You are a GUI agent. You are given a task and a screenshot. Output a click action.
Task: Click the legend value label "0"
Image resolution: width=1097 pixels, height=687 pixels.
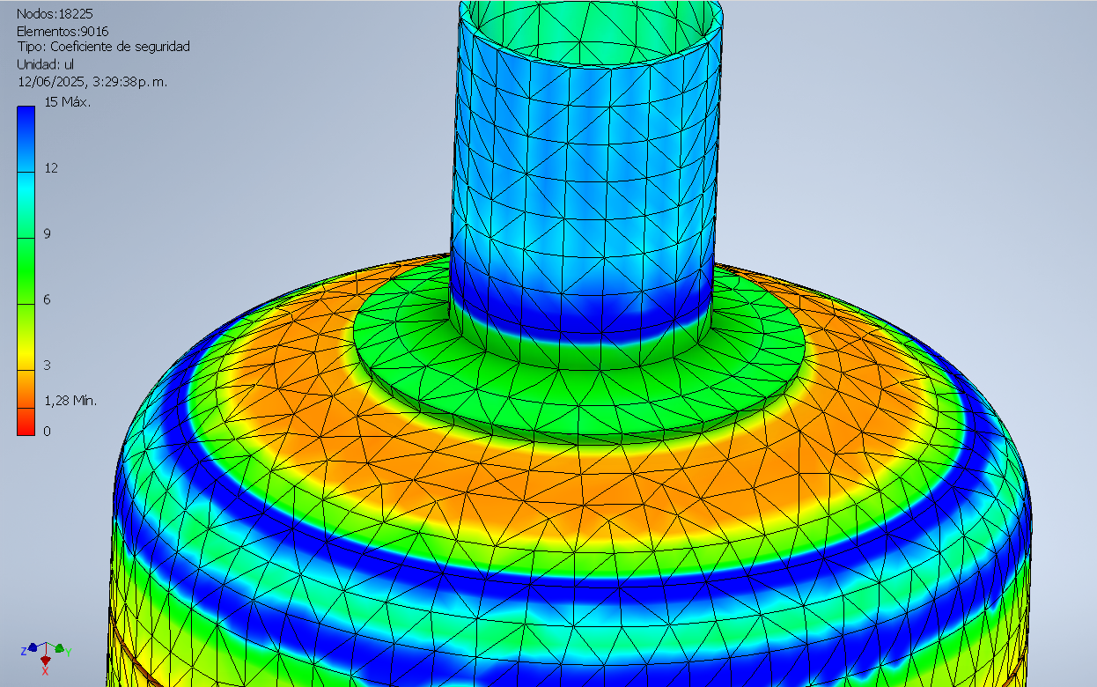tap(48, 431)
